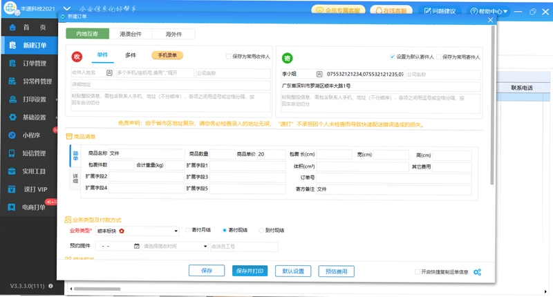This screenshot has width=553, height=297.
Task: Expand the 打印设置 submenu arrow
Action: [57, 99]
